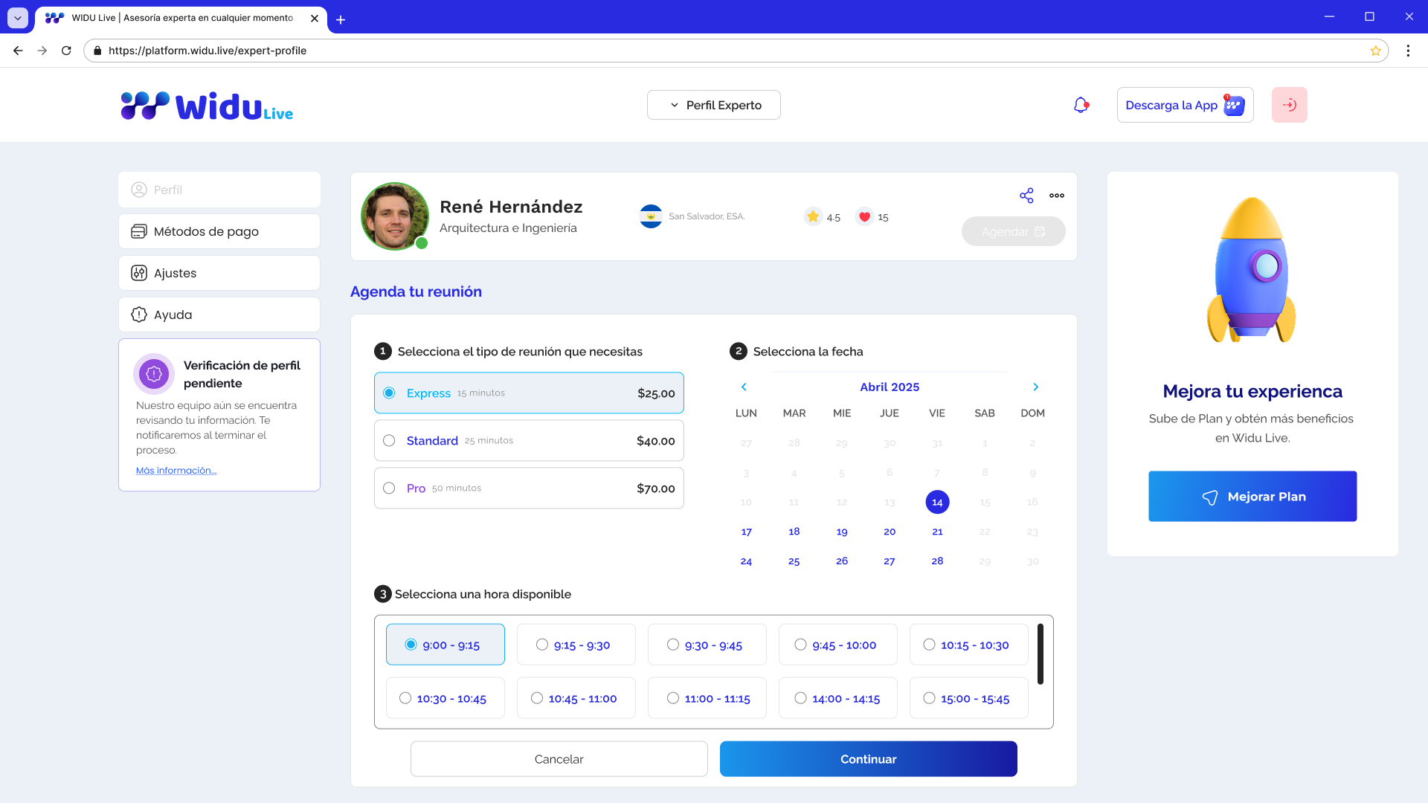Click the star rating icon
This screenshot has width=1428, height=803.
coord(813,217)
